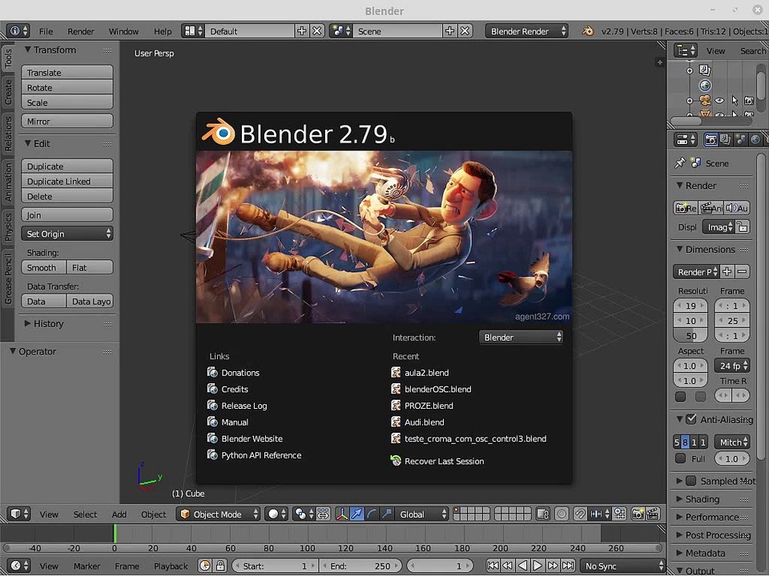Open the Release Log link

pos(237,406)
